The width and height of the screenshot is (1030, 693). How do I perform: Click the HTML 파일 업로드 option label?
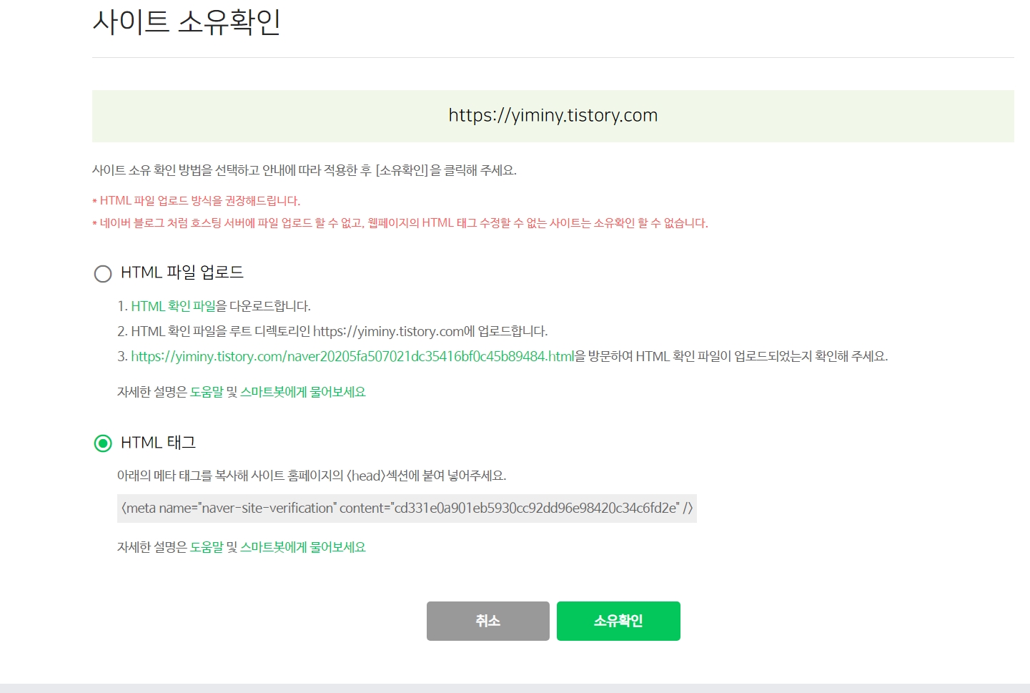click(182, 272)
